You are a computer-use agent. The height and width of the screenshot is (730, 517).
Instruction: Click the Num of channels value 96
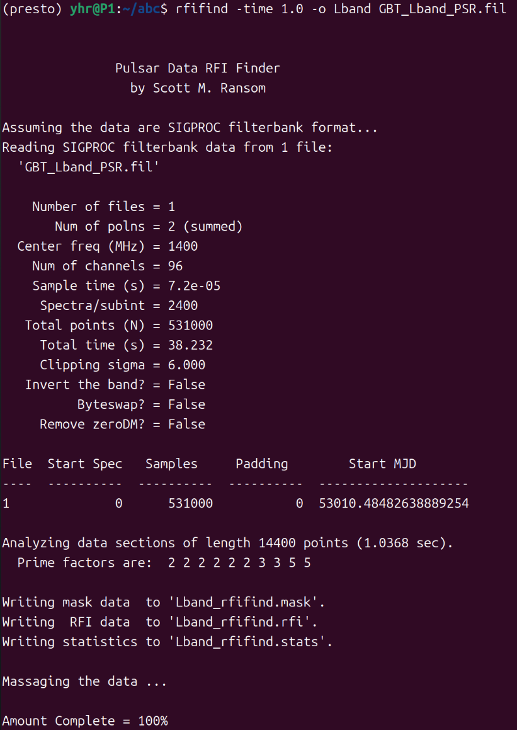175,266
